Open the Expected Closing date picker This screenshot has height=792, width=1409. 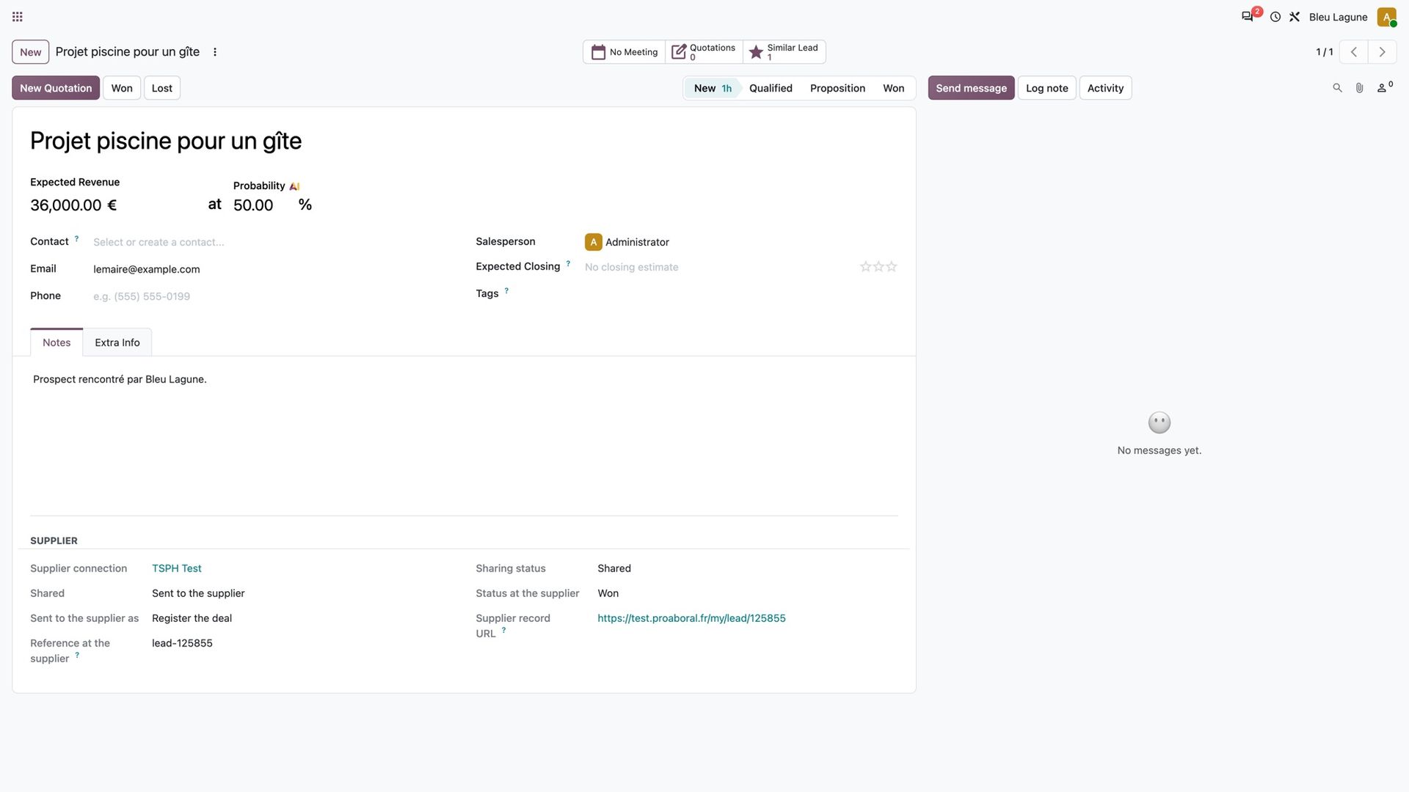point(716,267)
